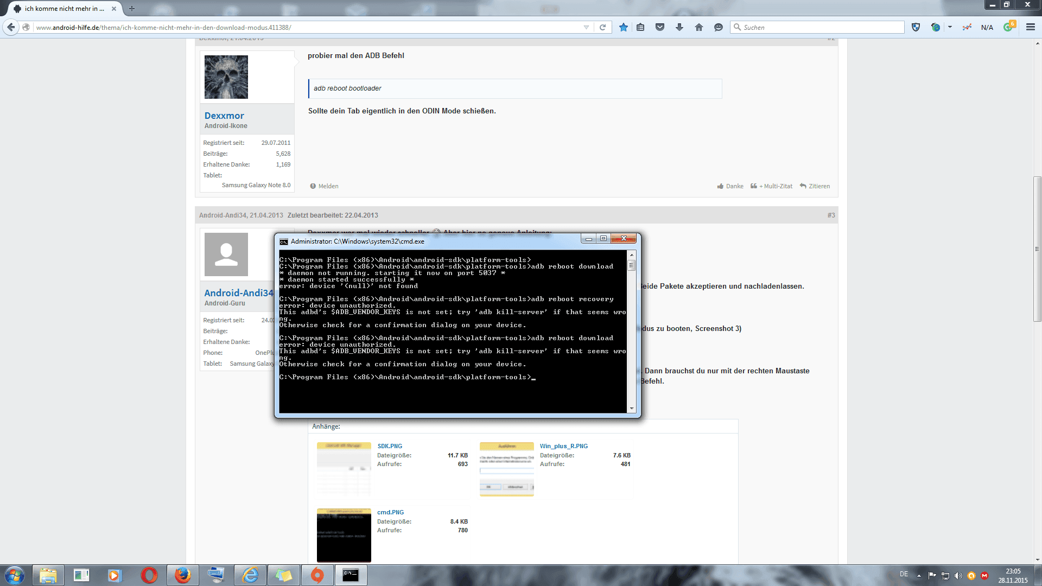The image size is (1042, 586).
Task: Open Android-Andi34's profile link
Action: tap(239, 293)
